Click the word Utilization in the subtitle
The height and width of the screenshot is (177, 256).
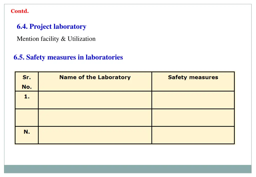tap(82, 39)
